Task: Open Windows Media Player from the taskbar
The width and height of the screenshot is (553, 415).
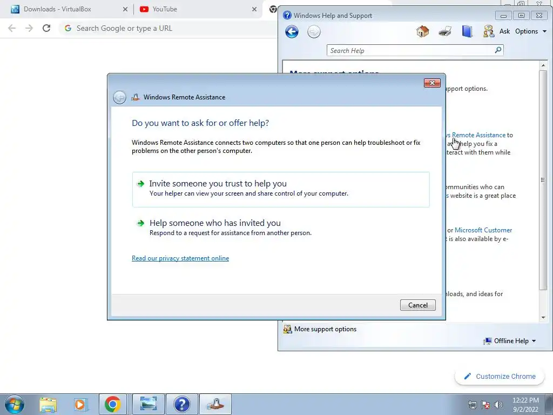Action: (80, 404)
